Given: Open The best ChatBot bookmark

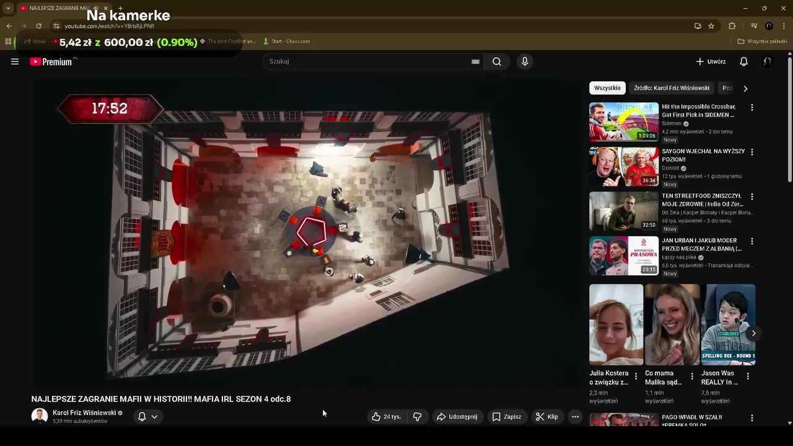Looking at the screenshot, I should click(x=227, y=42).
